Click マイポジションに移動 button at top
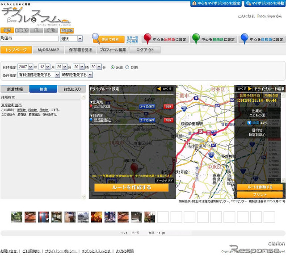 click(x=265, y=3)
